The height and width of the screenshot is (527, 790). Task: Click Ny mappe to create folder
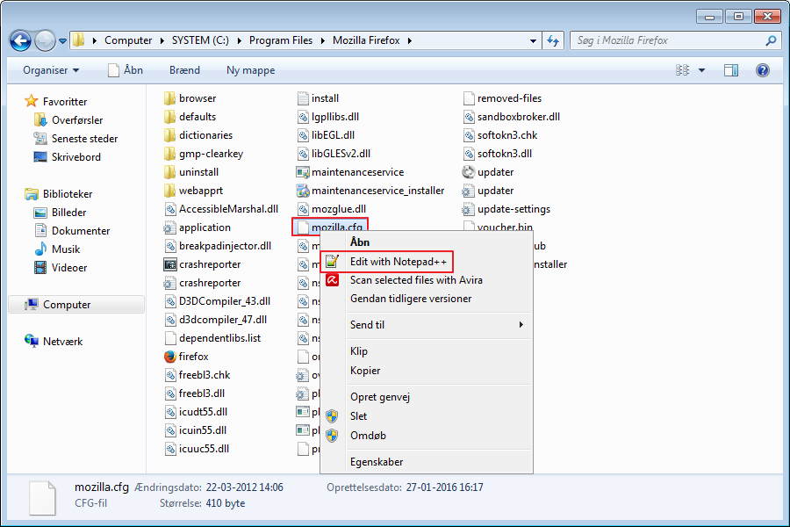pyautogui.click(x=250, y=70)
